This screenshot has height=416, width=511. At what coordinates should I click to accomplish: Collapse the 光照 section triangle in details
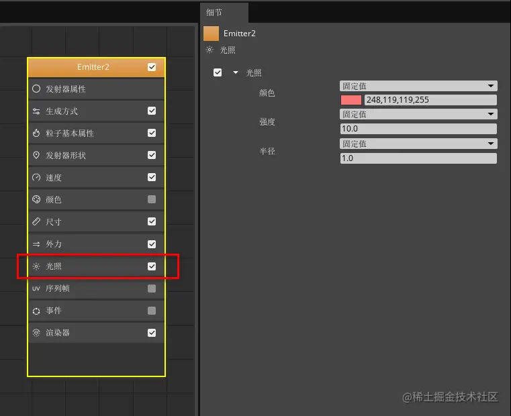click(236, 72)
